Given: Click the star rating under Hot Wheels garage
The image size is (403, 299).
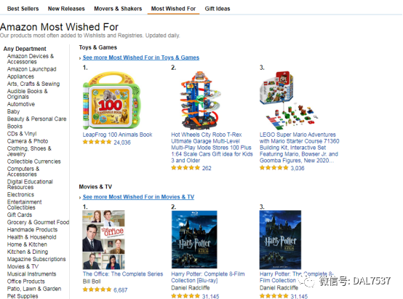Looking at the screenshot, I should click(185, 168).
